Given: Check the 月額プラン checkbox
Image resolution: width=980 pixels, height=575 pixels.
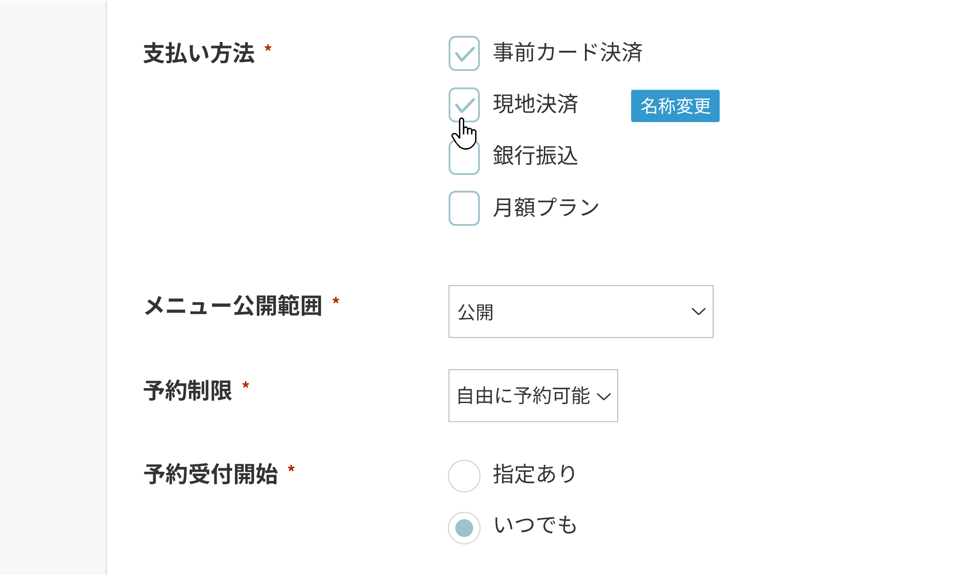Looking at the screenshot, I should tap(464, 208).
